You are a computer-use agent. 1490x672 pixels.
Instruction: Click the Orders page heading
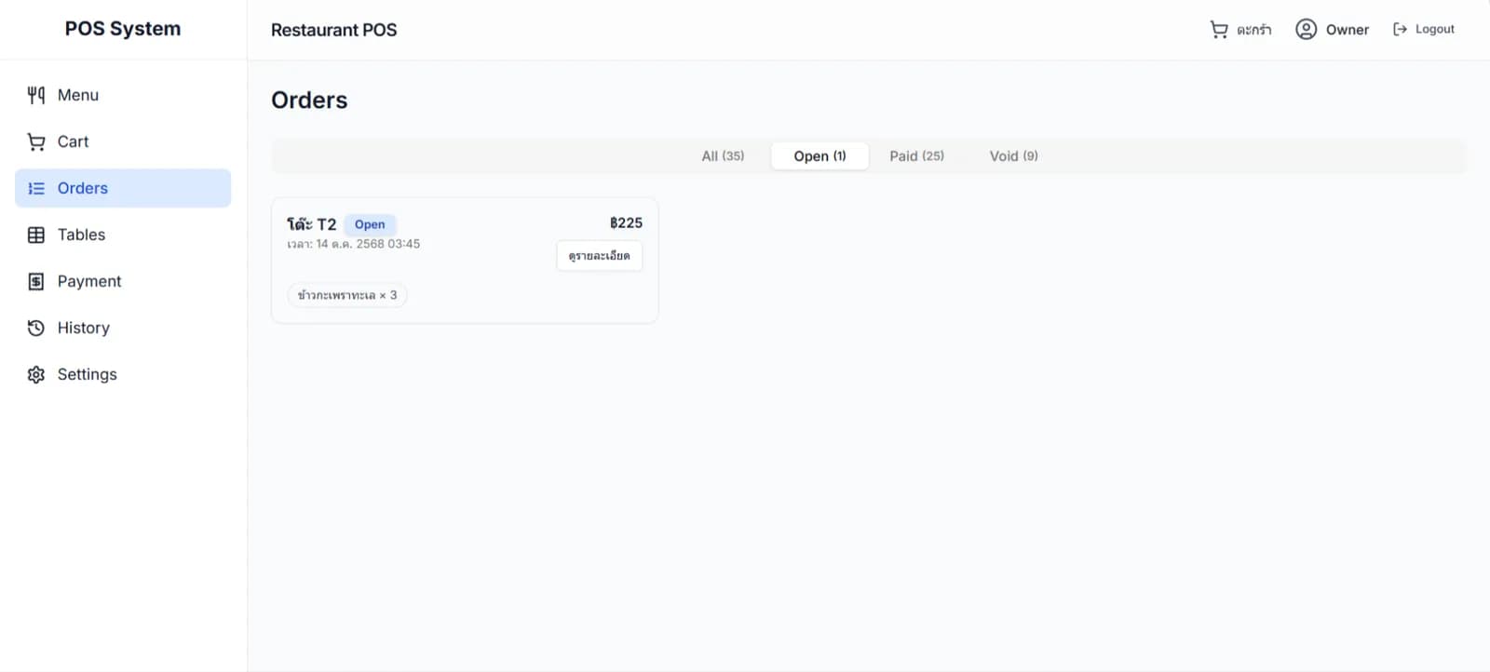[309, 101]
